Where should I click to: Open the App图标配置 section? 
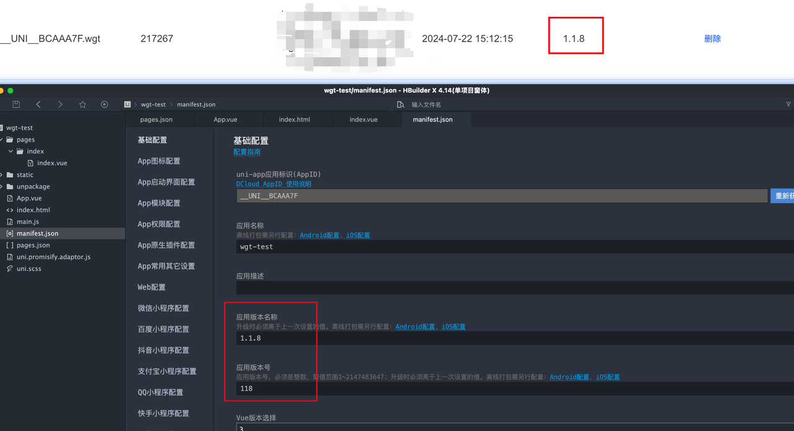point(159,161)
